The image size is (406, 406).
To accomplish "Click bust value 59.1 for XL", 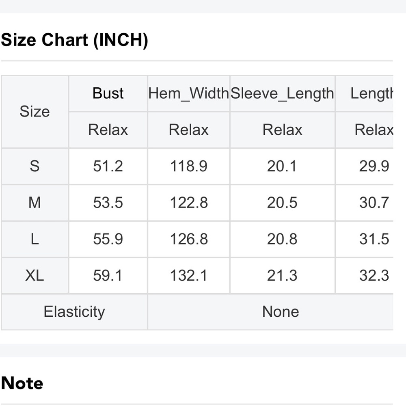I will point(108,275).
